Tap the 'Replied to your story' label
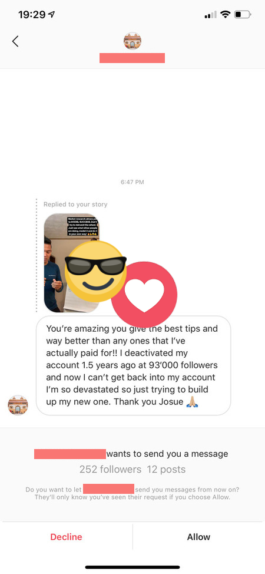Viewport: 265px width, 574px height. pyautogui.click(x=75, y=204)
